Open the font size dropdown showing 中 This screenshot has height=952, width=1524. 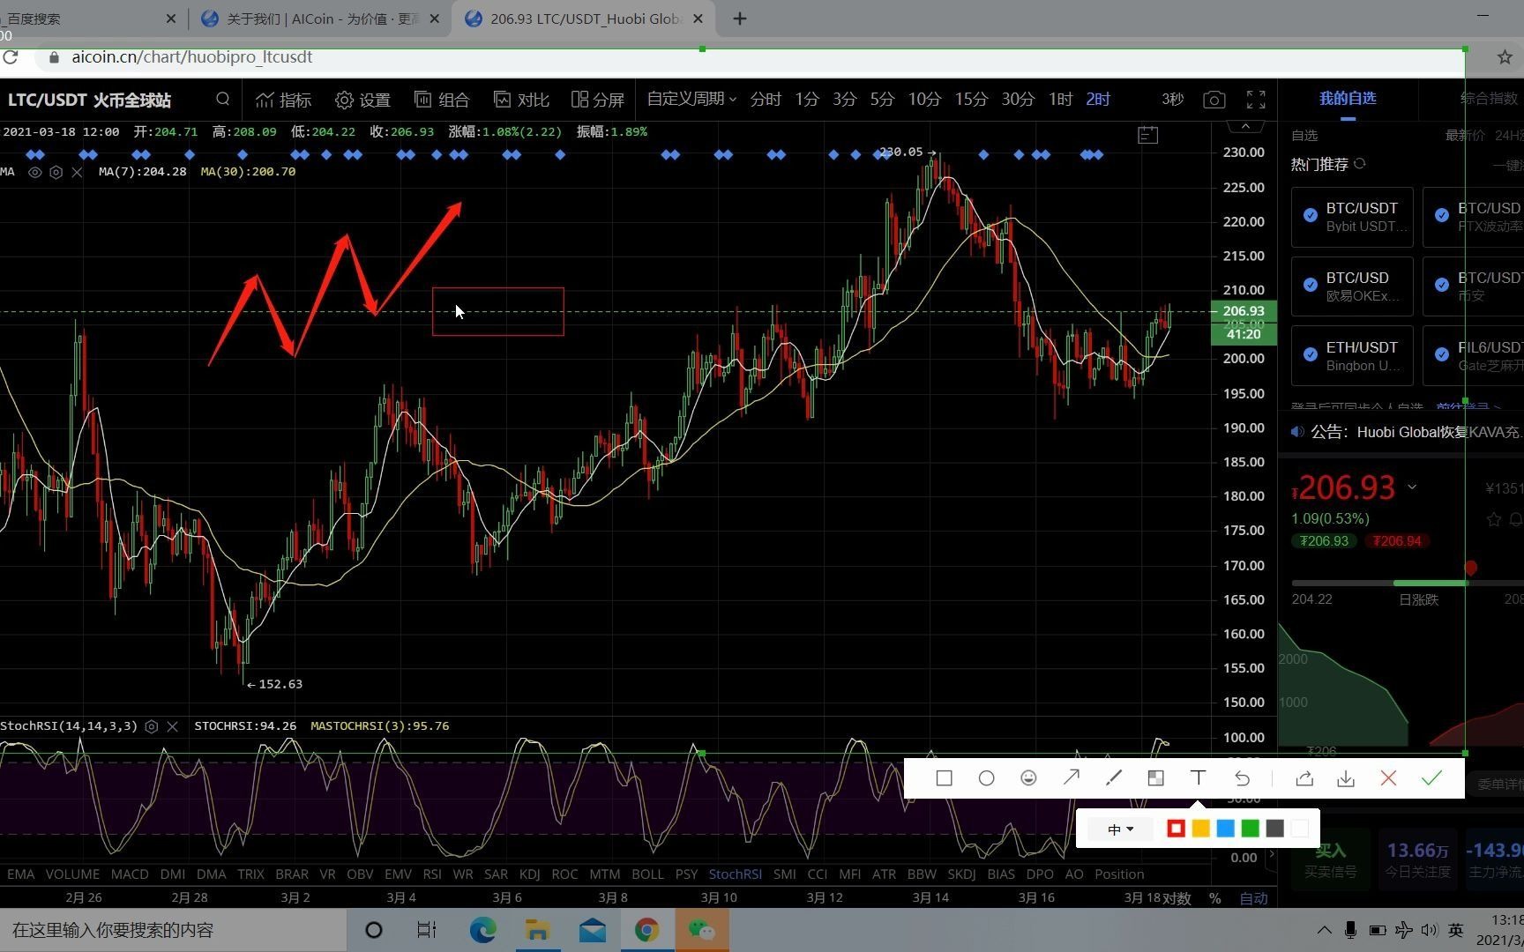(1118, 829)
